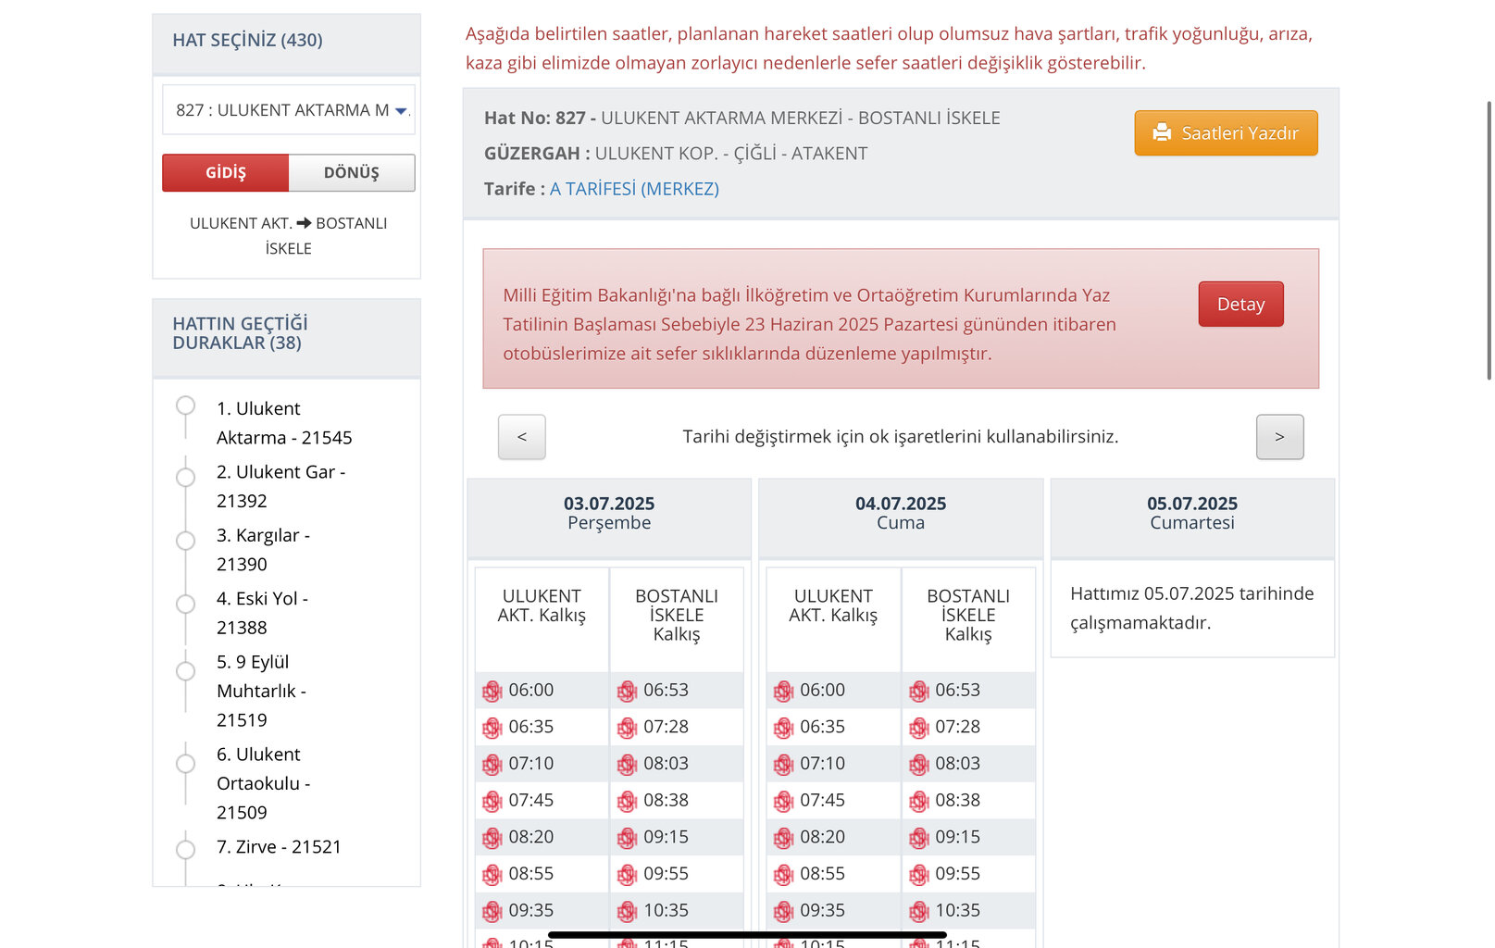Click the bus icon beside 08:20 Cuma departure

(783, 838)
